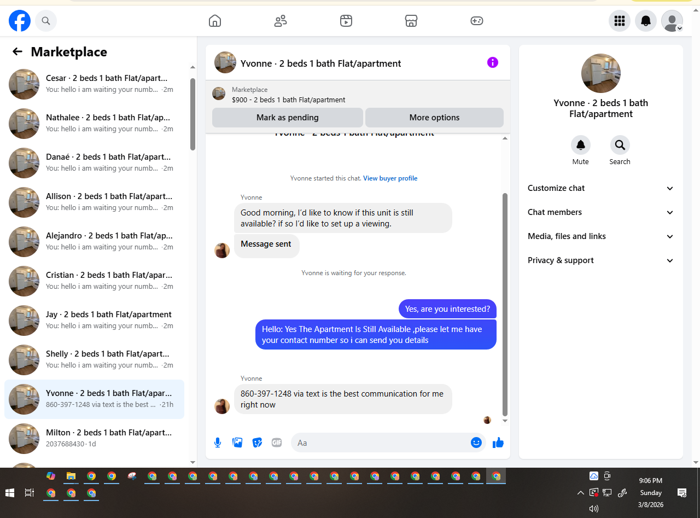The width and height of the screenshot is (700, 518).
Task: Click the 'Yes, are you interested?' message bubble
Action: 447,309
